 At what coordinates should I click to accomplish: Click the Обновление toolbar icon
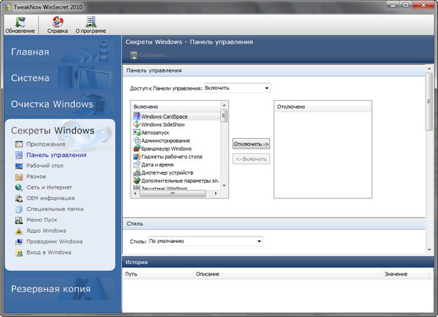(20, 22)
